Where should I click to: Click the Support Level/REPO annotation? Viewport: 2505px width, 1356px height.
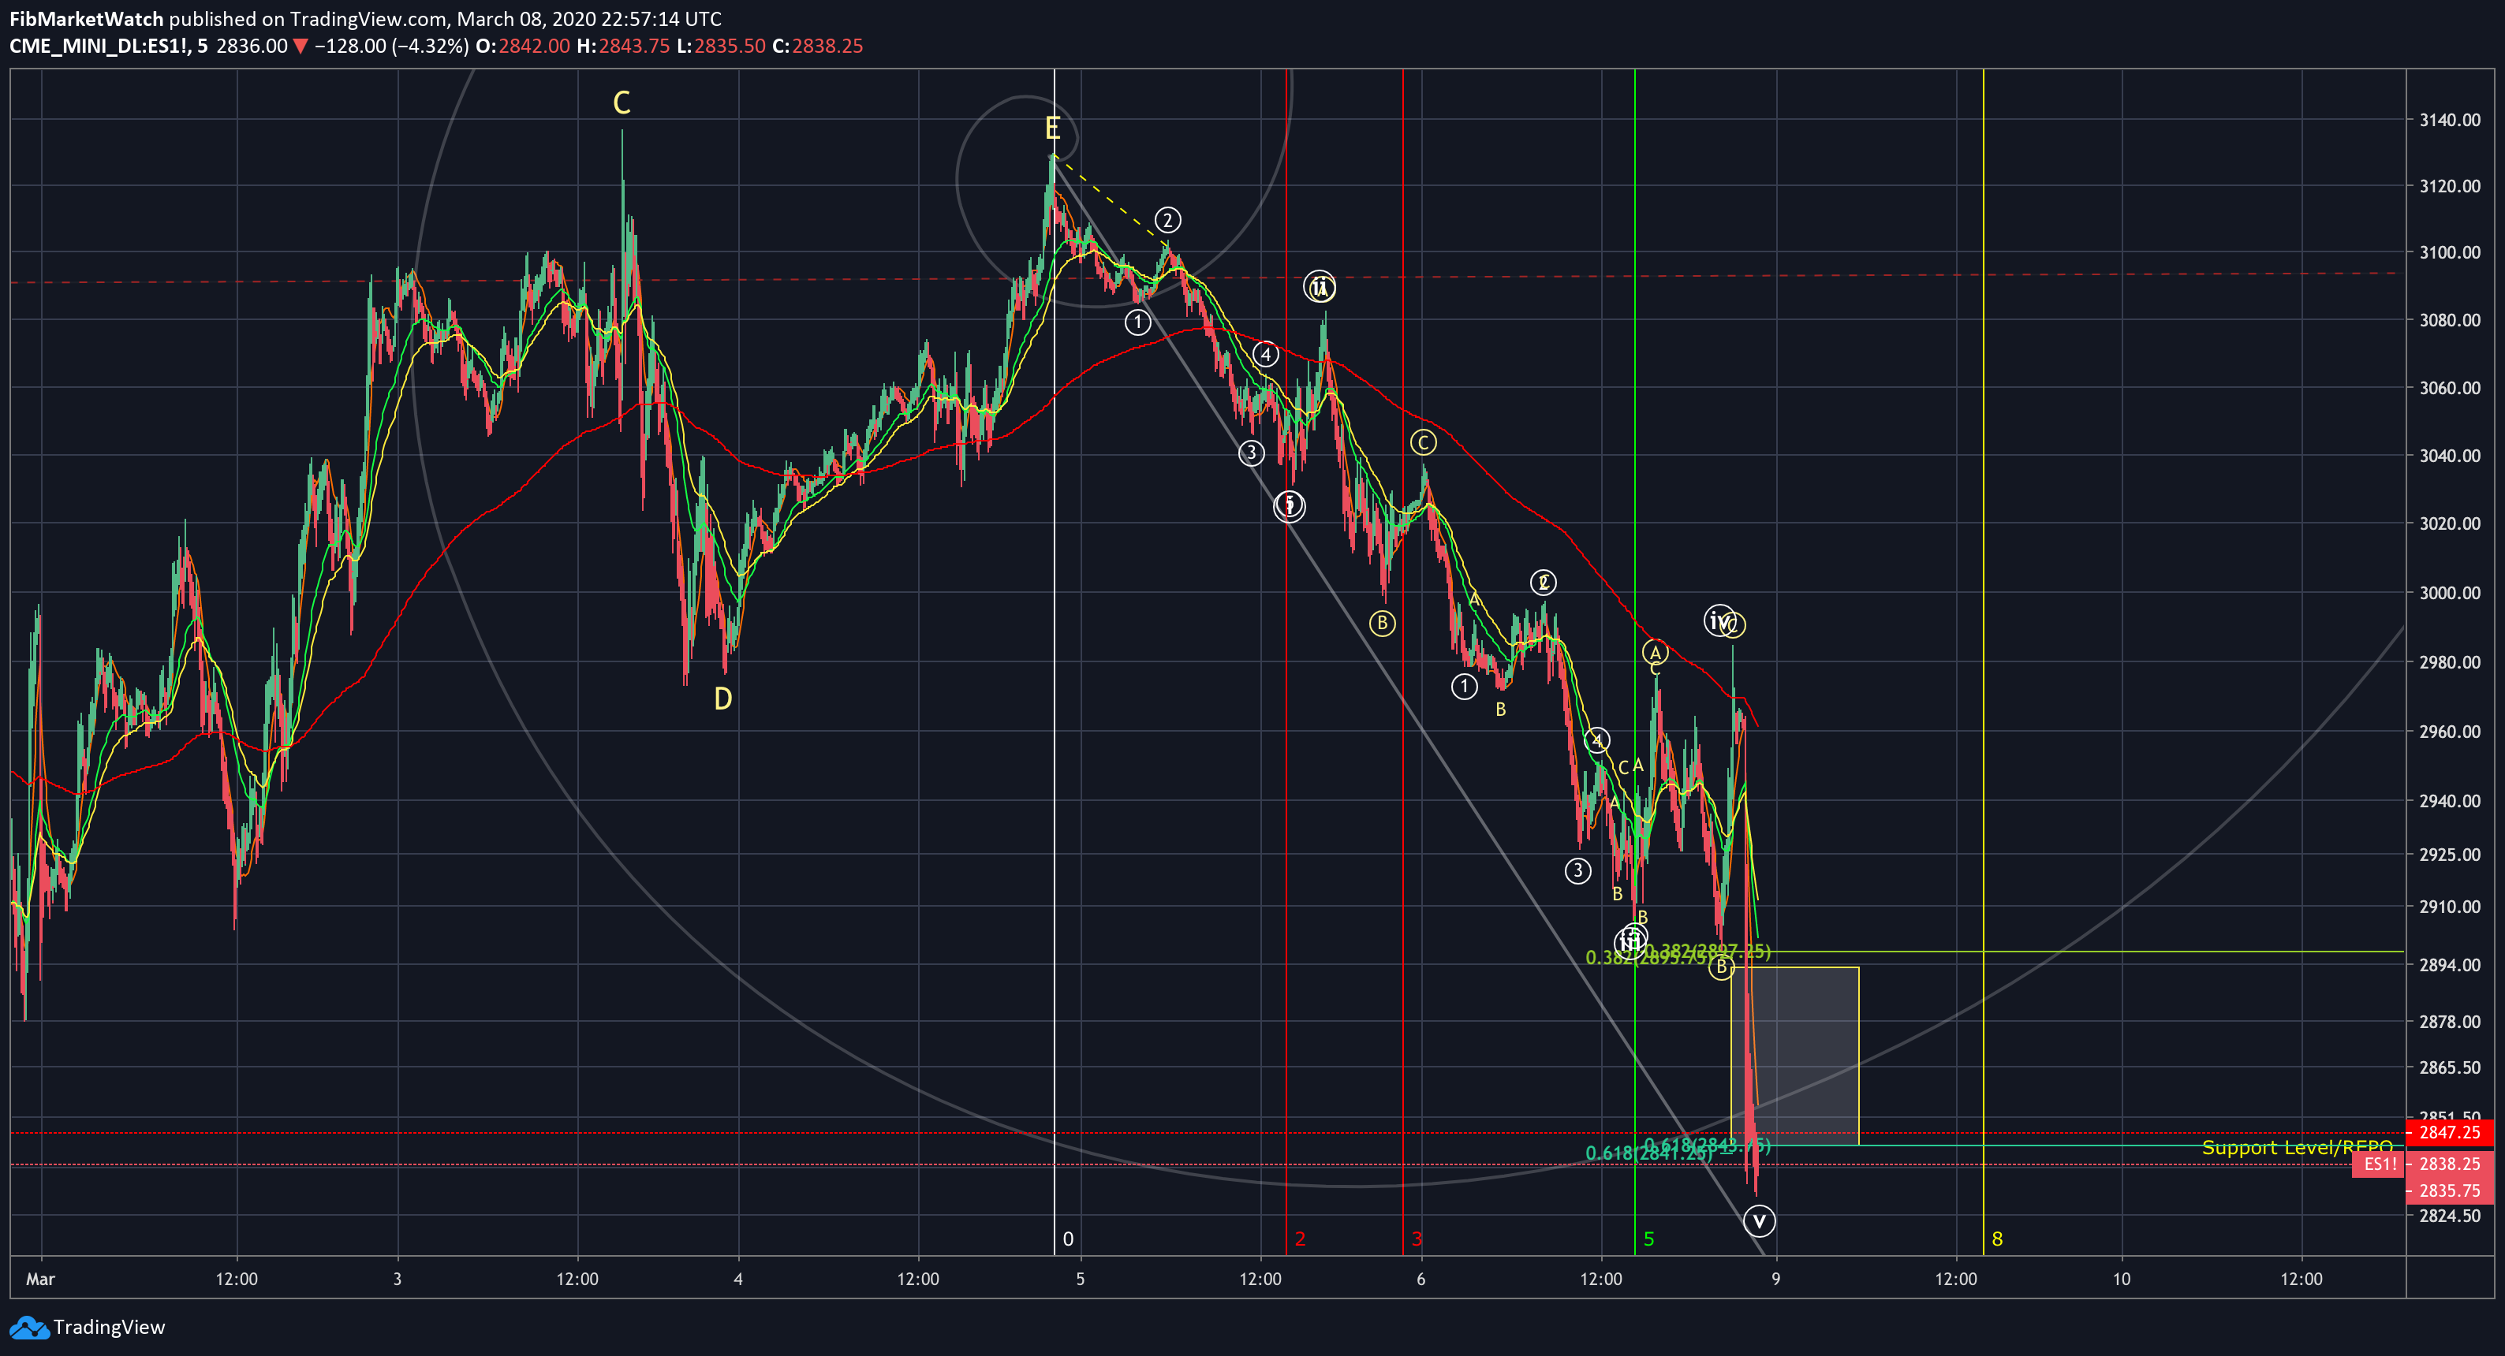coord(2297,1147)
